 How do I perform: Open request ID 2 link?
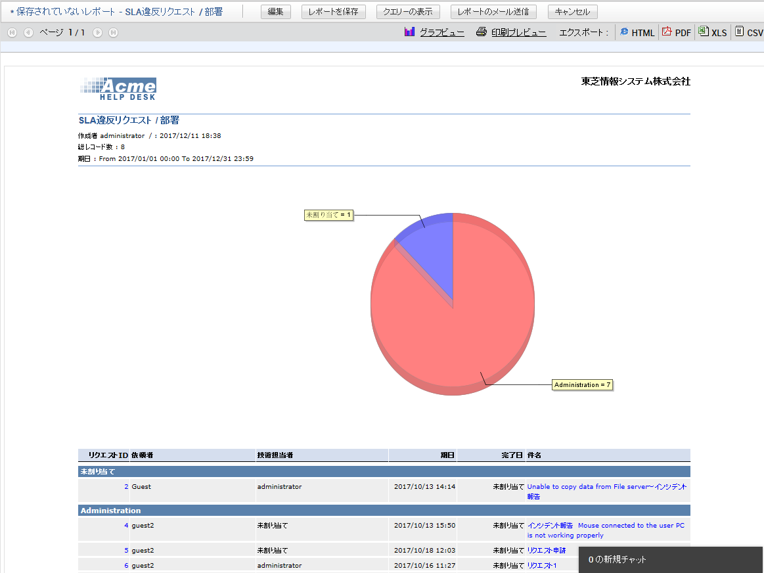tap(126, 486)
